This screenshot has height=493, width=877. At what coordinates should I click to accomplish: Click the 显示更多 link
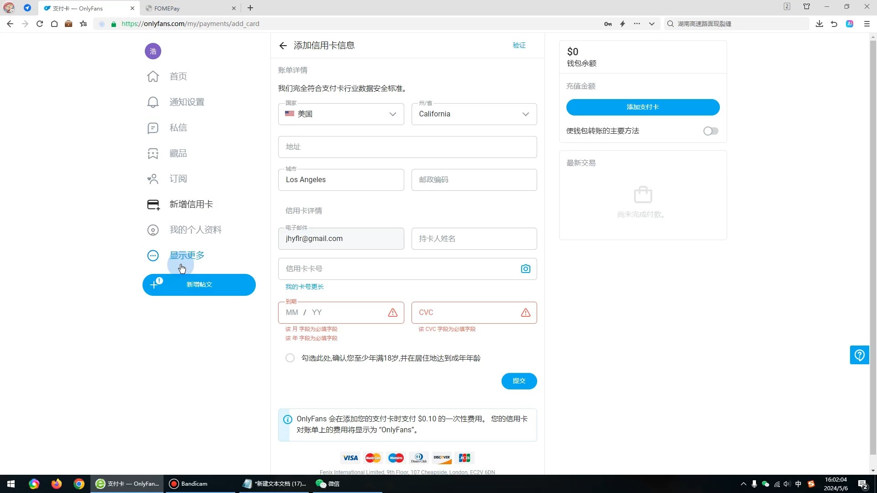click(x=187, y=256)
